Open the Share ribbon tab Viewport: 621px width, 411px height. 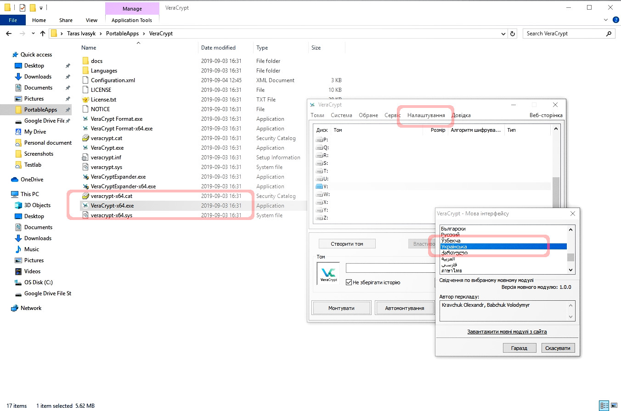point(66,20)
